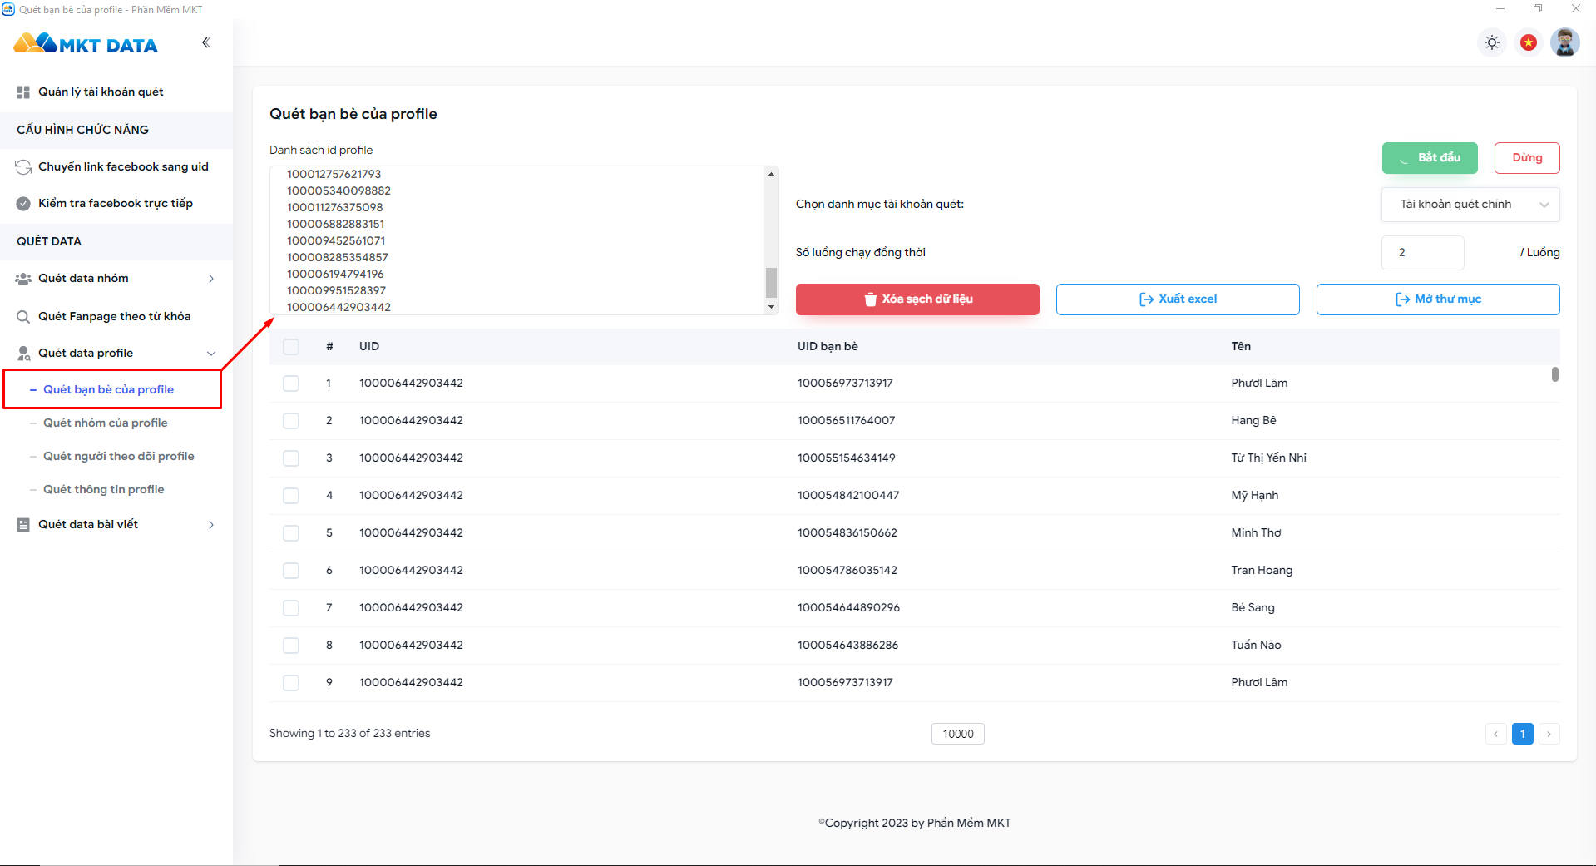Image resolution: width=1596 pixels, height=866 pixels.
Task: Open the Tài khoản quét chính dropdown
Action: [1470, 205]
